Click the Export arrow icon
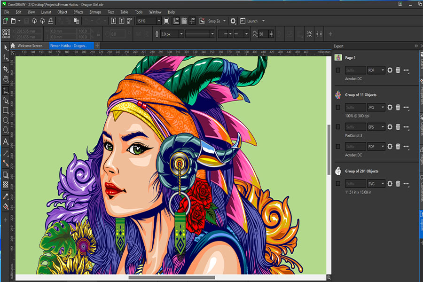 tap(122, 21)
